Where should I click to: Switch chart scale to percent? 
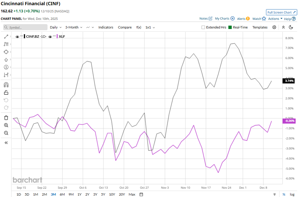point(284,194)
